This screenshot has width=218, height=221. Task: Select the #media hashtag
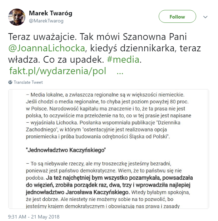point(123,60)
